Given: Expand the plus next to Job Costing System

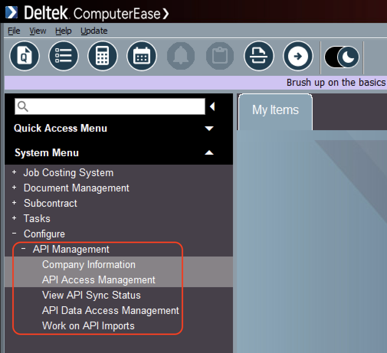Looking at the screenshot, I should tap(14, 172).
